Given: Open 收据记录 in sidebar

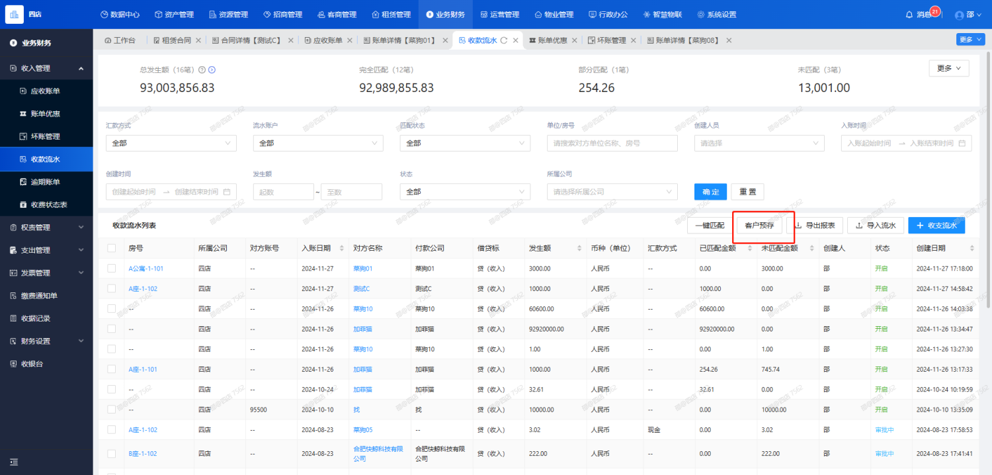Looking at the screenshot, I should pyautogui.click(x=46, y=318).
